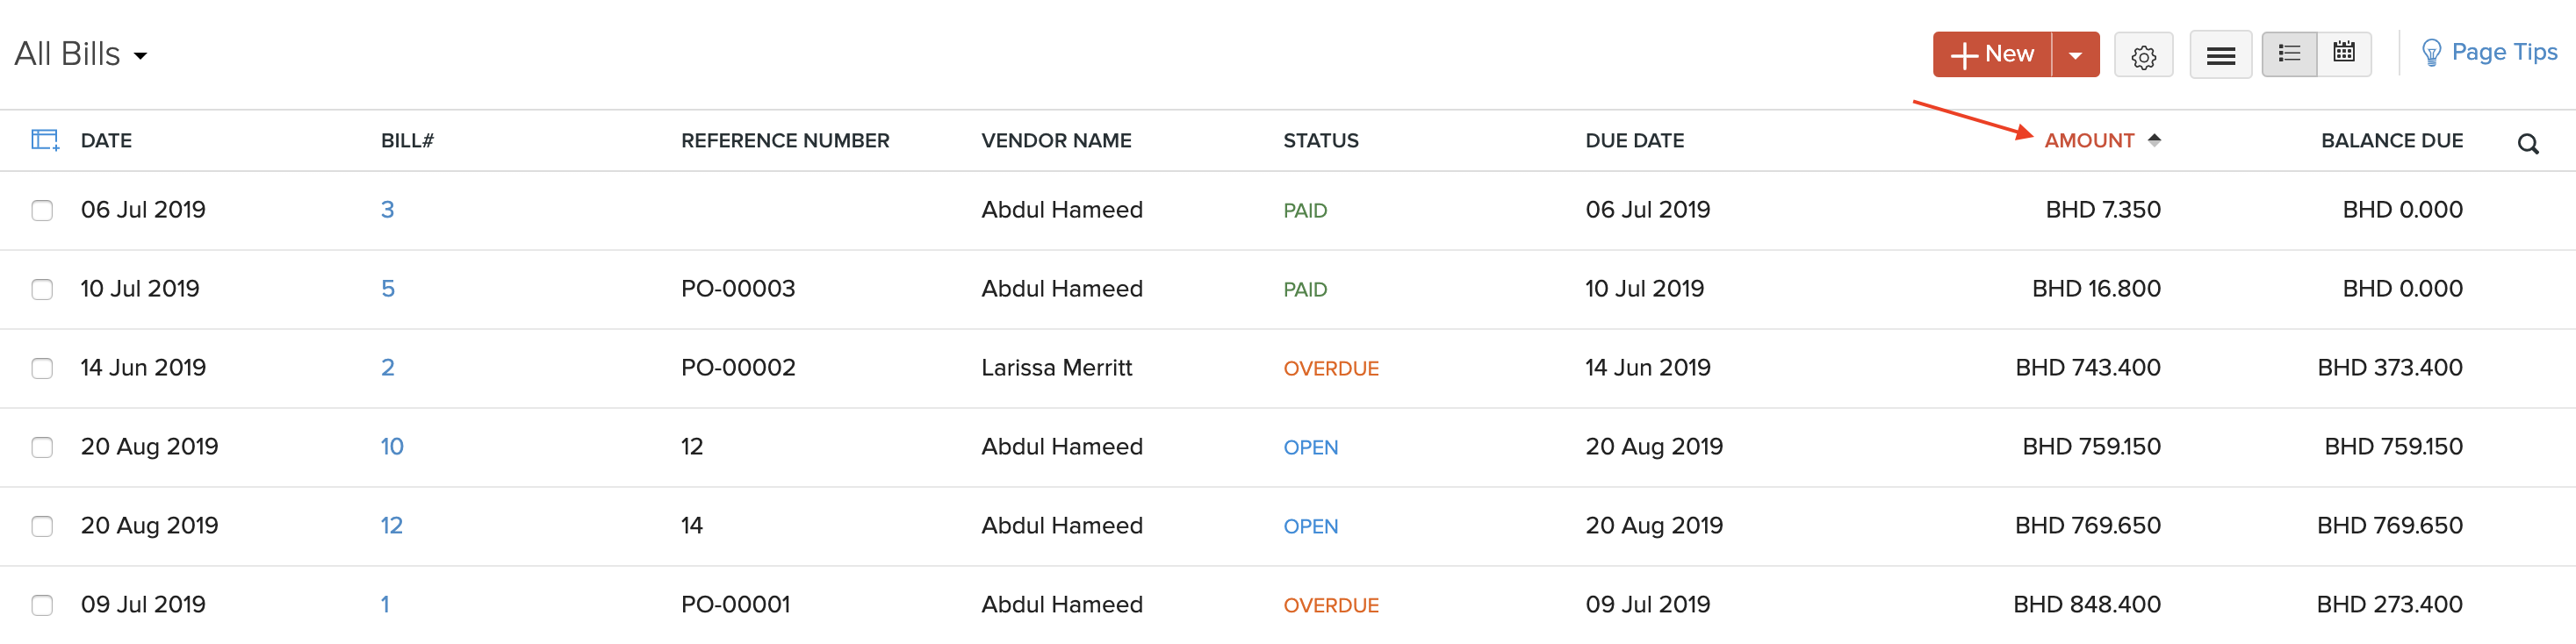This screenshot has width=2576, height=644.
Task: Sort by the Vendor Name column header
Action: (x=1056, y=141)
